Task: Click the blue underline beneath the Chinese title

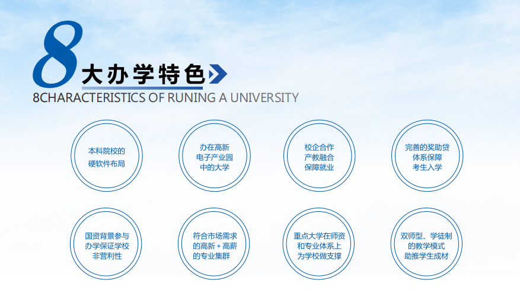Action: click(142, 88)
